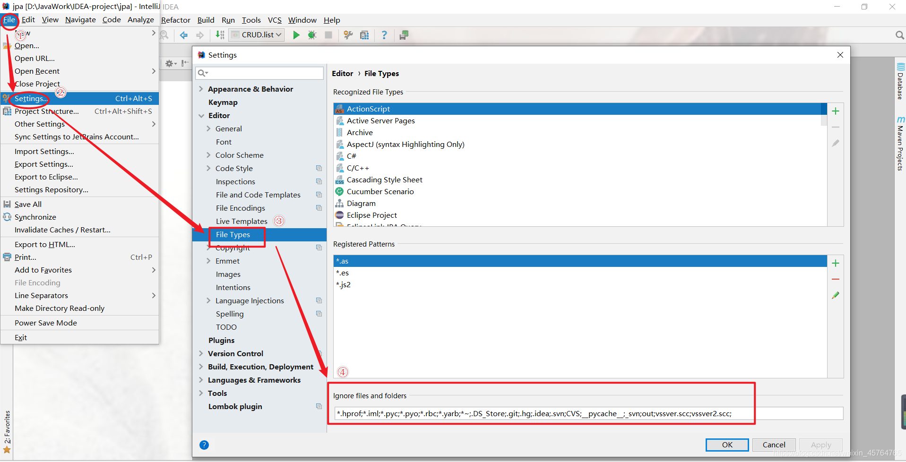This screenshot has width=906, height=462.
Task: Select Project Structure... in File menu
Action: [79, 111]
